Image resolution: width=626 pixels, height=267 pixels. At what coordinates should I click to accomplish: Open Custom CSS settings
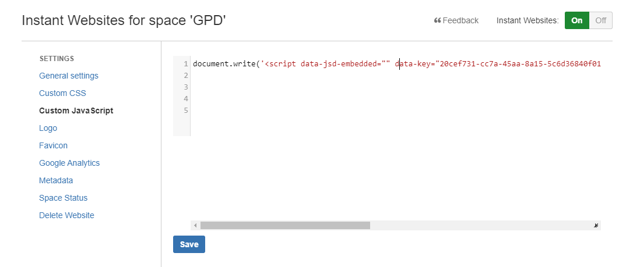pos(63,93)
